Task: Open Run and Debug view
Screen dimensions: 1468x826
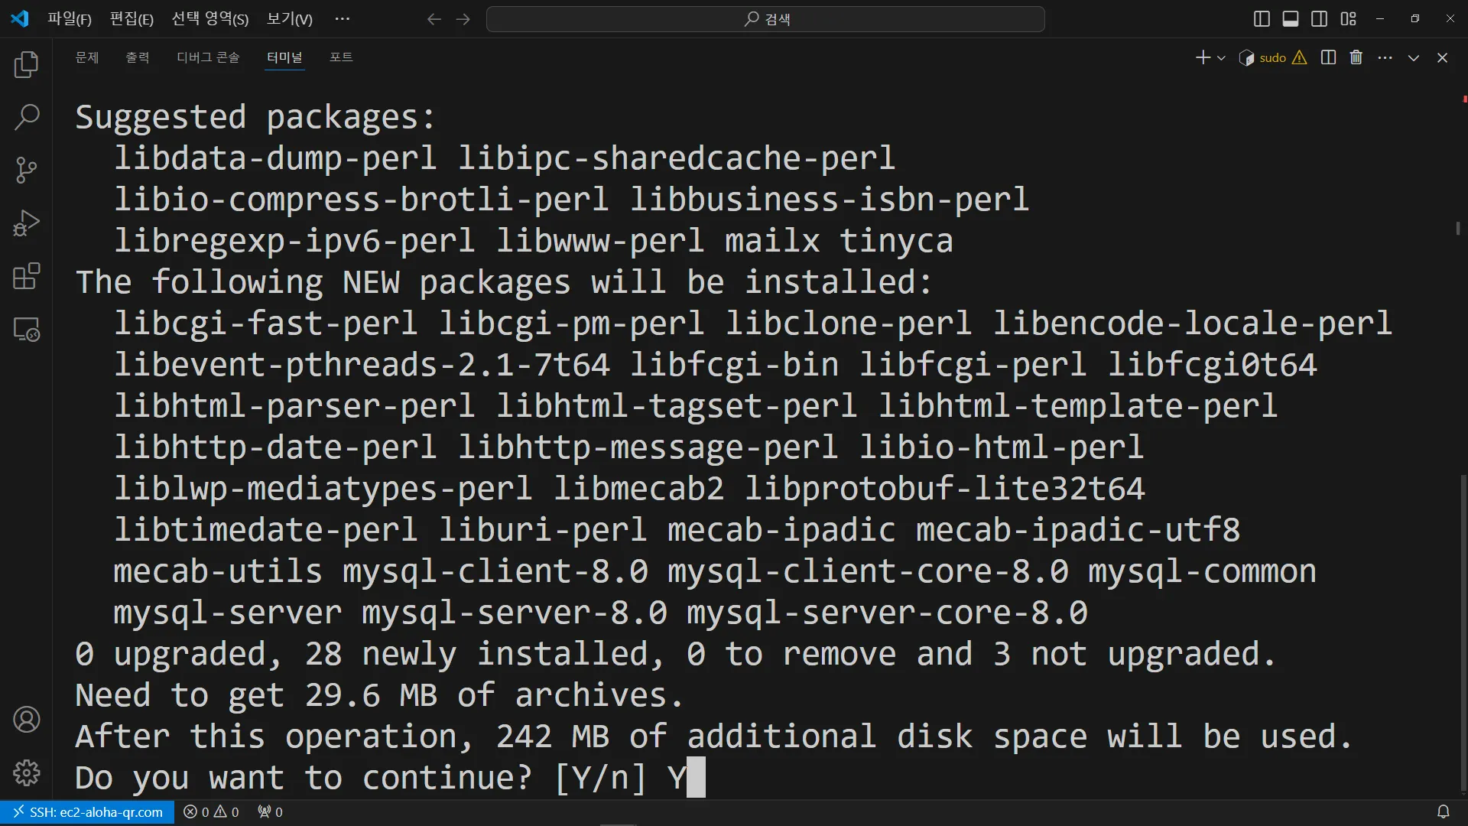Action: point(26,223)
